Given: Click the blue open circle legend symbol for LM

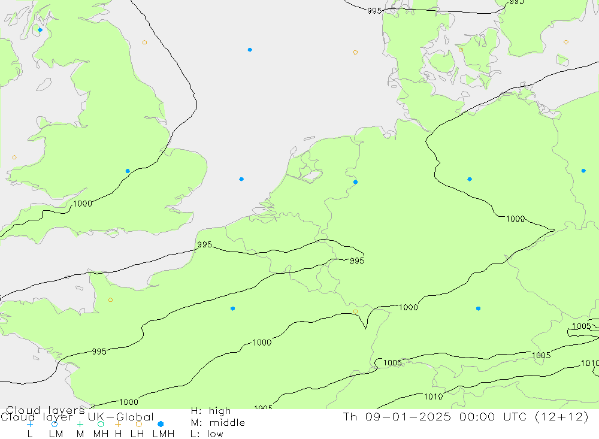Looking at the screenshot, I should pos(55,424).
